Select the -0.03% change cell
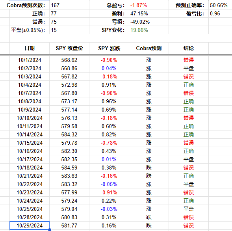 (109, 209)
